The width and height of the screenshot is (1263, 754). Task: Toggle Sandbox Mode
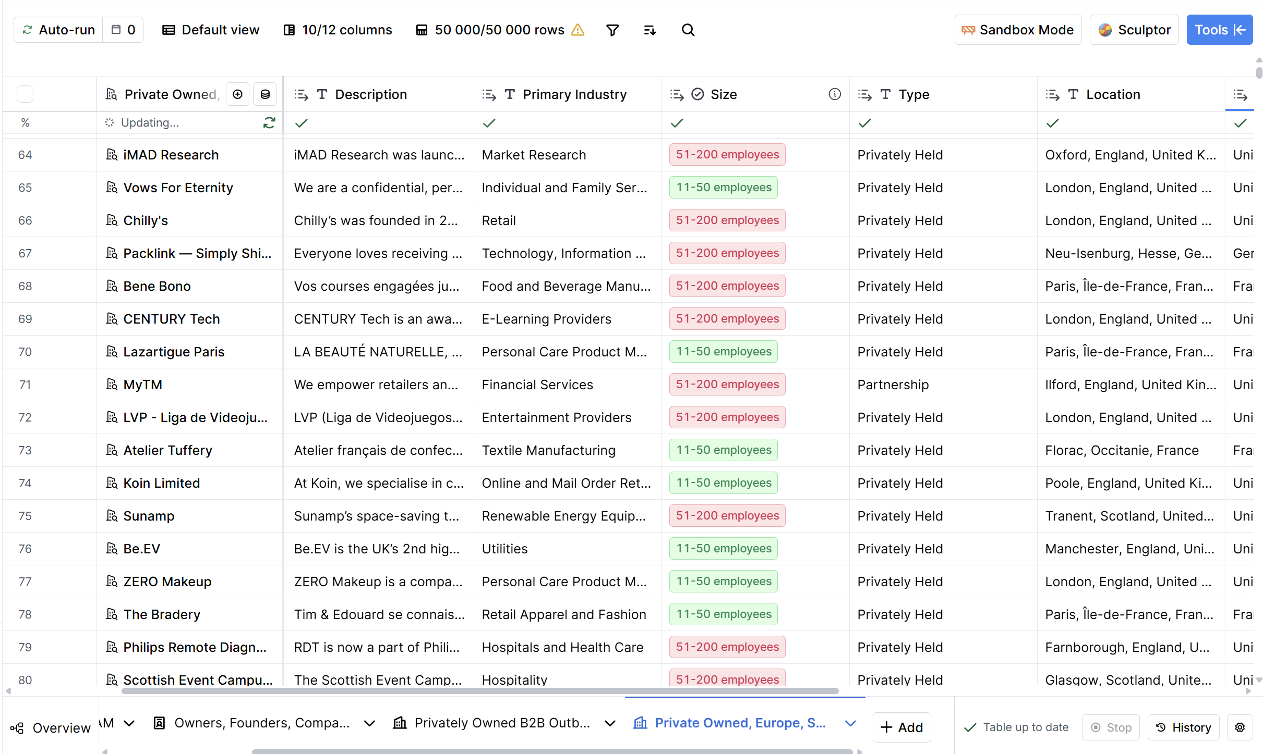tap(1018, 30)
